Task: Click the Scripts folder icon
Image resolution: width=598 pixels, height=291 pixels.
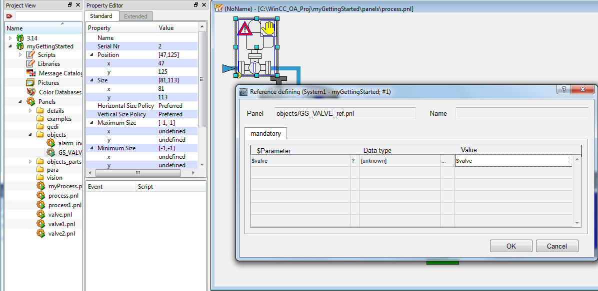Action: coord(30,55)
